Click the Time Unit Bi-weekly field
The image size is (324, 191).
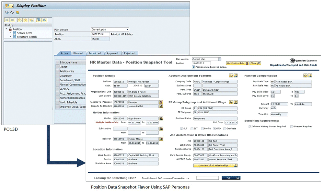pos(279,114)
